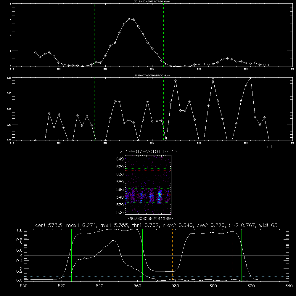Select the "widt 63" value
Viewport: 296px width, 296px height.
268,225
